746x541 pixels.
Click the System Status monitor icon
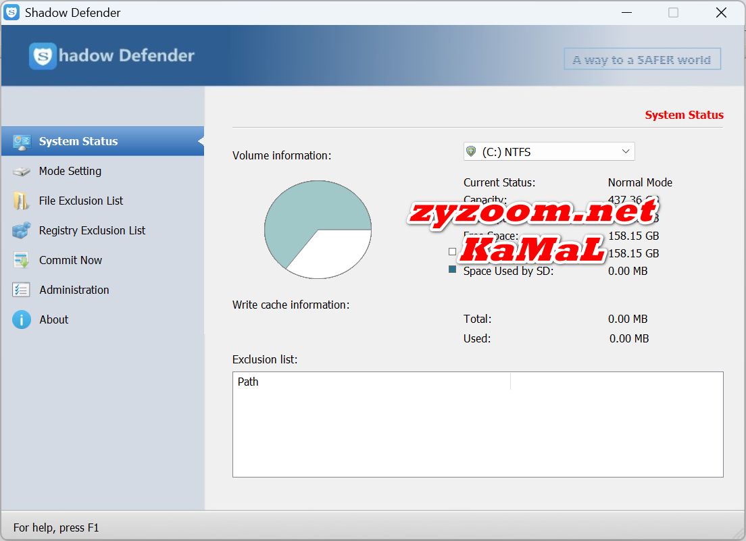(22, 142)
